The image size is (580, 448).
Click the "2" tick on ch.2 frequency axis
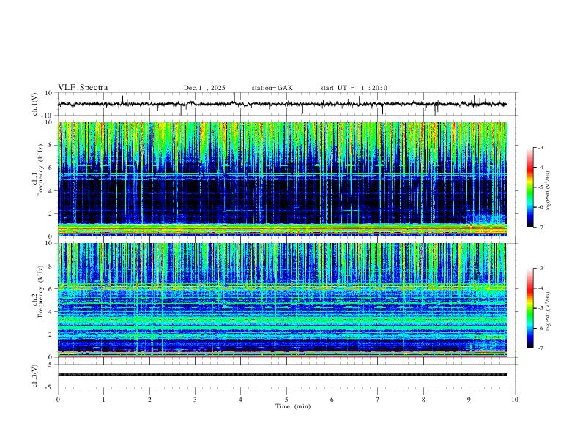[x=51, y=335]
